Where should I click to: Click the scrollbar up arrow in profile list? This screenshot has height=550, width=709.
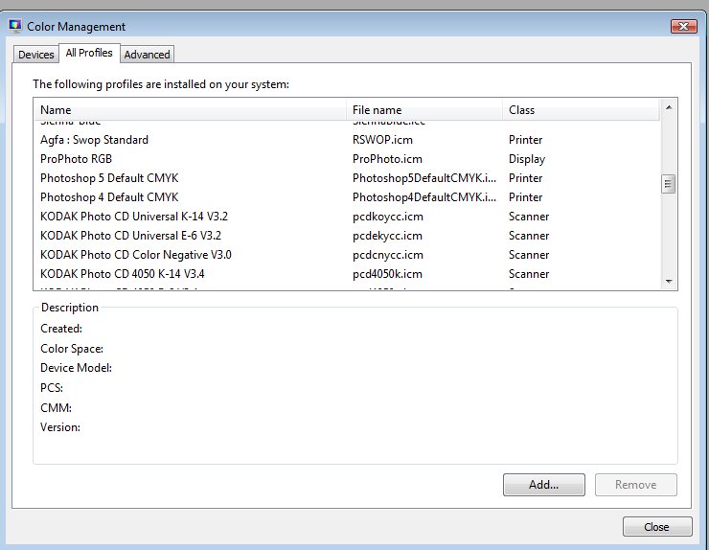pyautogui.click(x=669, y=107)
